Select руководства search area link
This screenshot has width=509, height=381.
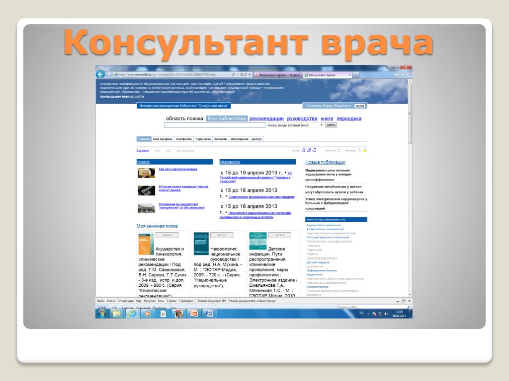tap(302, 119)
